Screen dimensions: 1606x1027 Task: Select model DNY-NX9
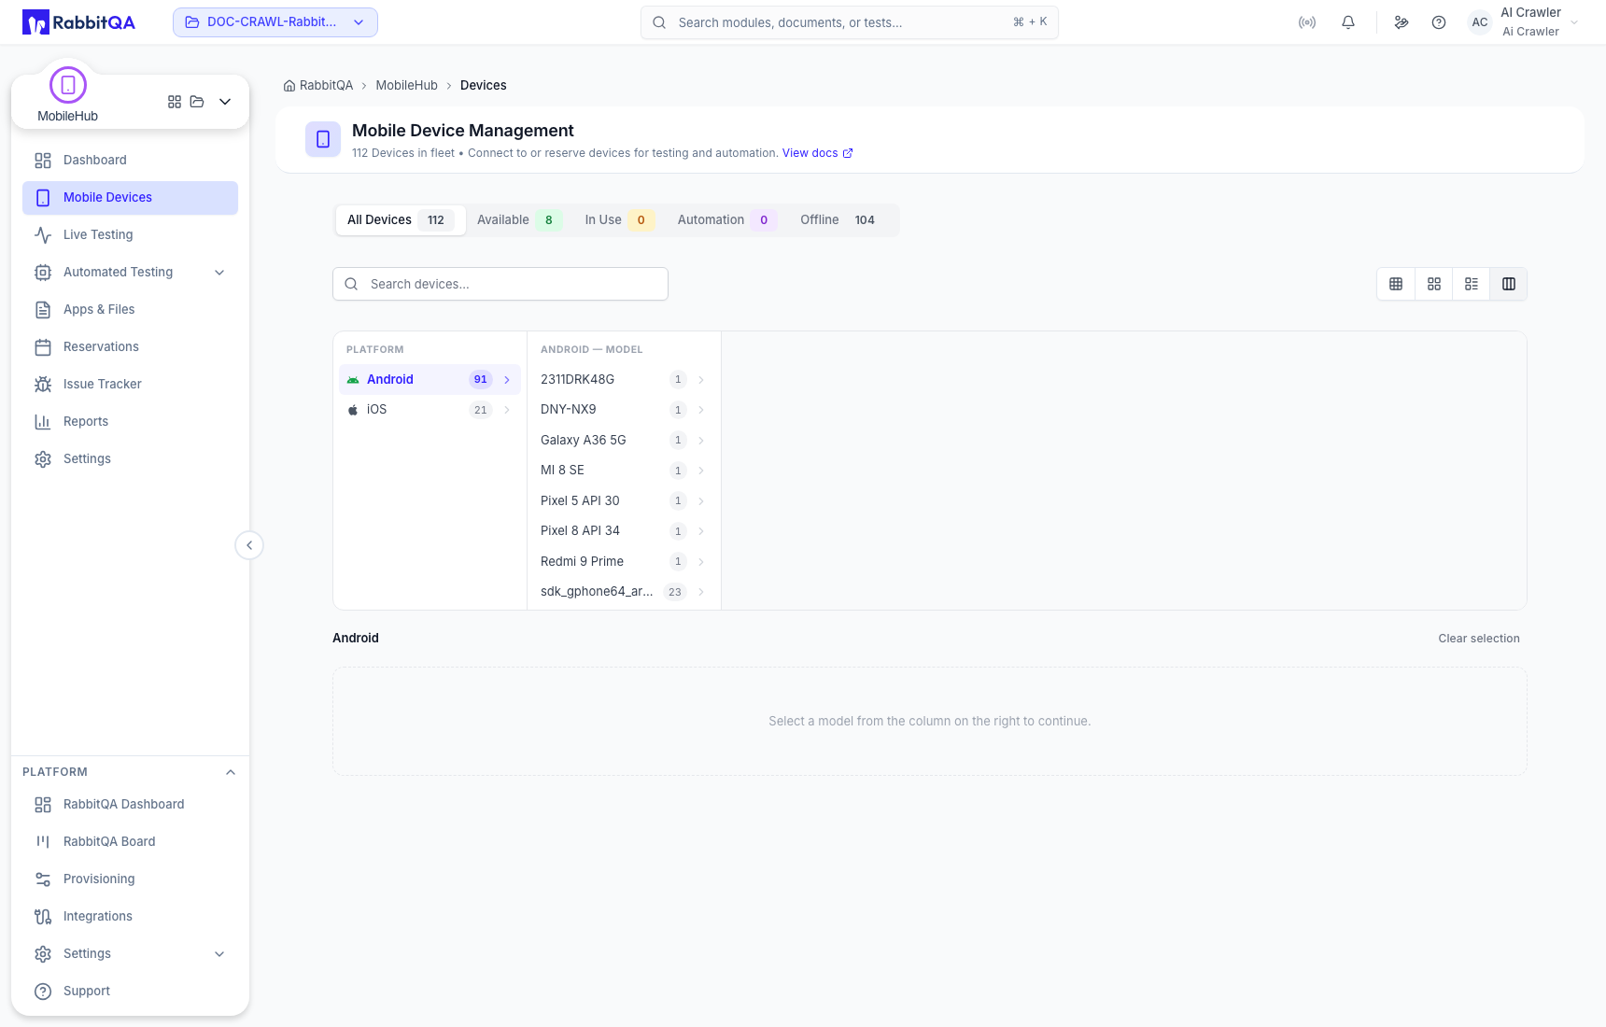coord(624,410)
